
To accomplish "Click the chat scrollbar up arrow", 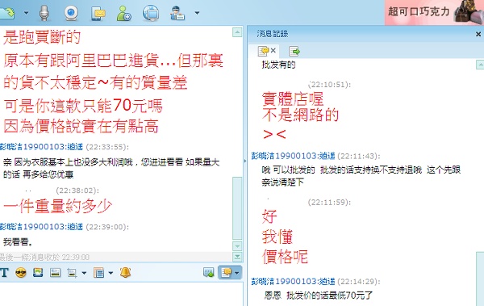I will [237, 32].
